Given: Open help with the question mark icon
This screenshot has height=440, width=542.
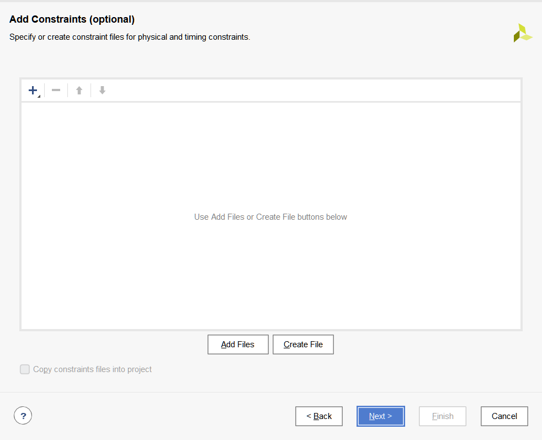Looking at the screenshot, I should click(x=23, y=416).
